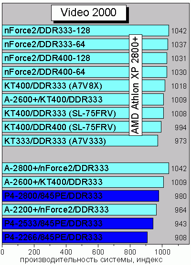Select the P4-2266/845PE/DDR333 bar

75,237
